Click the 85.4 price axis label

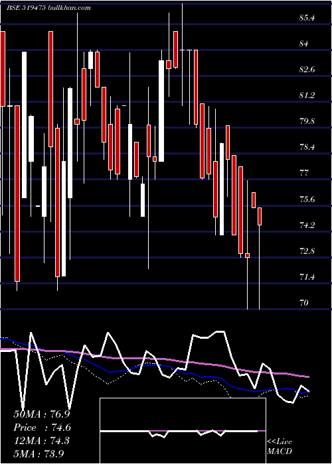pyautogui.click(x=307, y=18)
